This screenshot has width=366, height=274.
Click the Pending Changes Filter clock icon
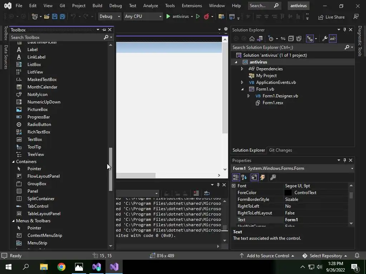(x=271, y=39)
